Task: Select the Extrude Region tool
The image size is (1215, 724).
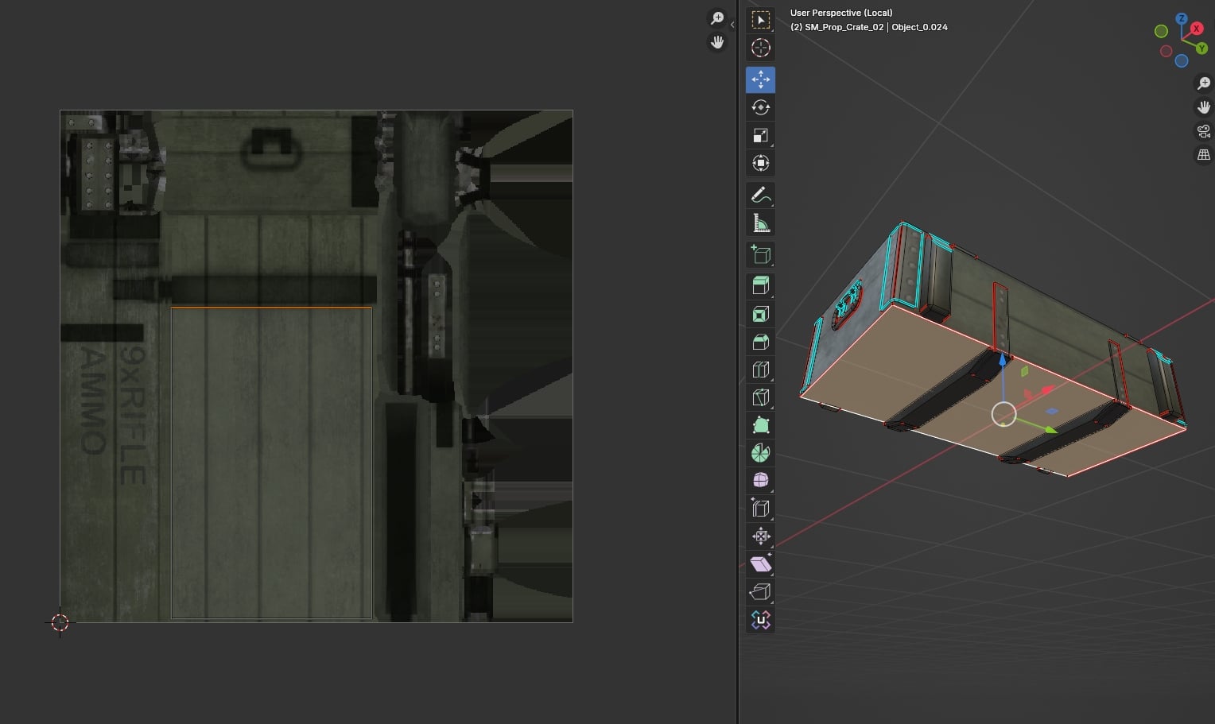Action: tap(760, 285)
